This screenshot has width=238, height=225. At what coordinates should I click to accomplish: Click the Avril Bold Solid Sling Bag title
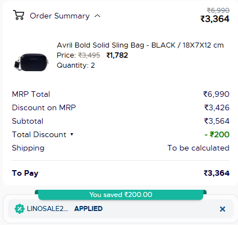point(140,45)
